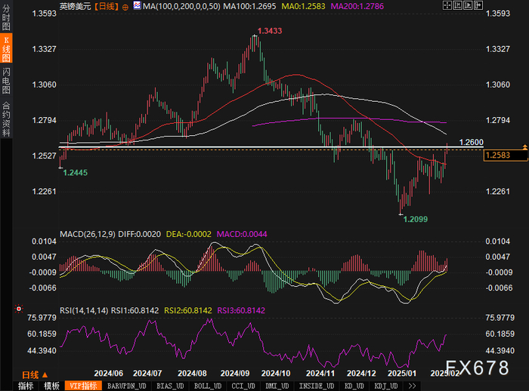Click the MACD:0.0044 value label

(242, 234)
